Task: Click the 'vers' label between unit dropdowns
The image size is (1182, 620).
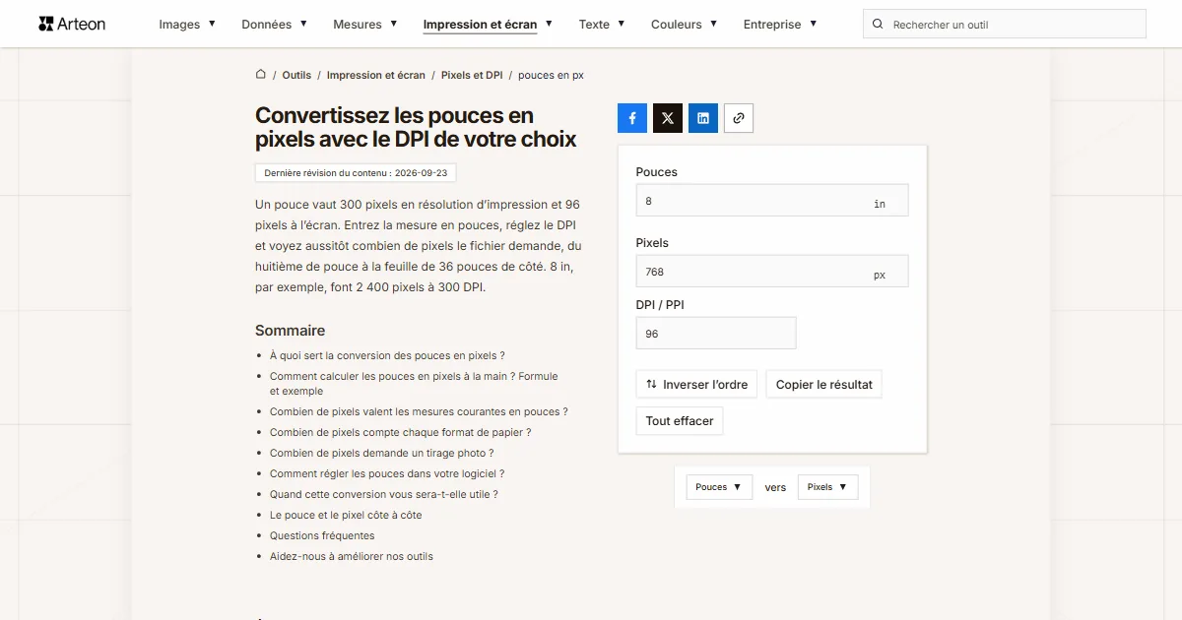Action: (775, 487)
